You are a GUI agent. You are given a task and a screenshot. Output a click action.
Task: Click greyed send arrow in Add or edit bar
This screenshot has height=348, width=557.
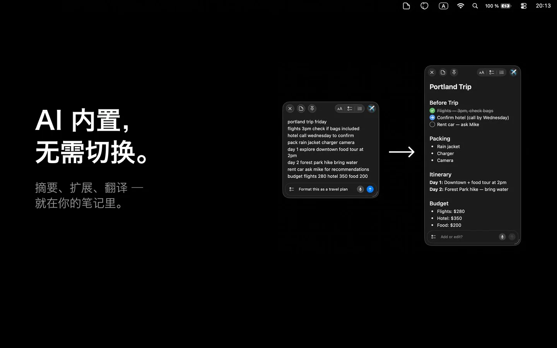512,237
